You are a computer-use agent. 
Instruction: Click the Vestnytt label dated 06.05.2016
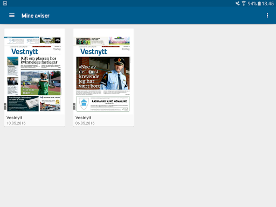pyautogui.click(x=83, y=118)
